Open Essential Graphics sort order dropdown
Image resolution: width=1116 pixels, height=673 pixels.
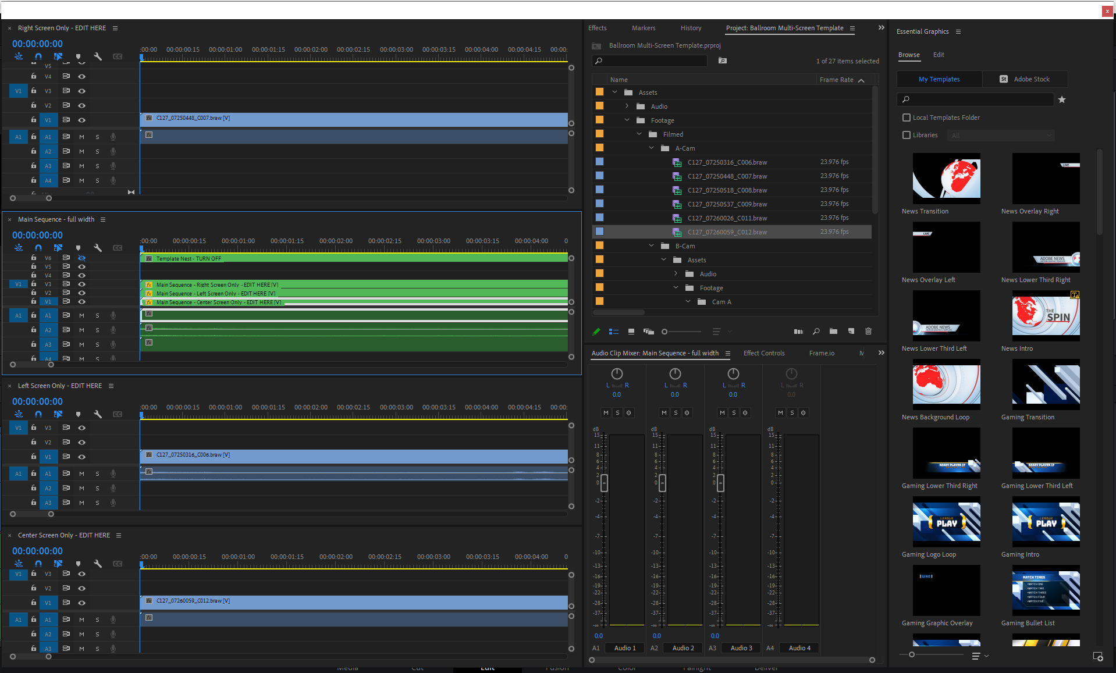point(980,656)
